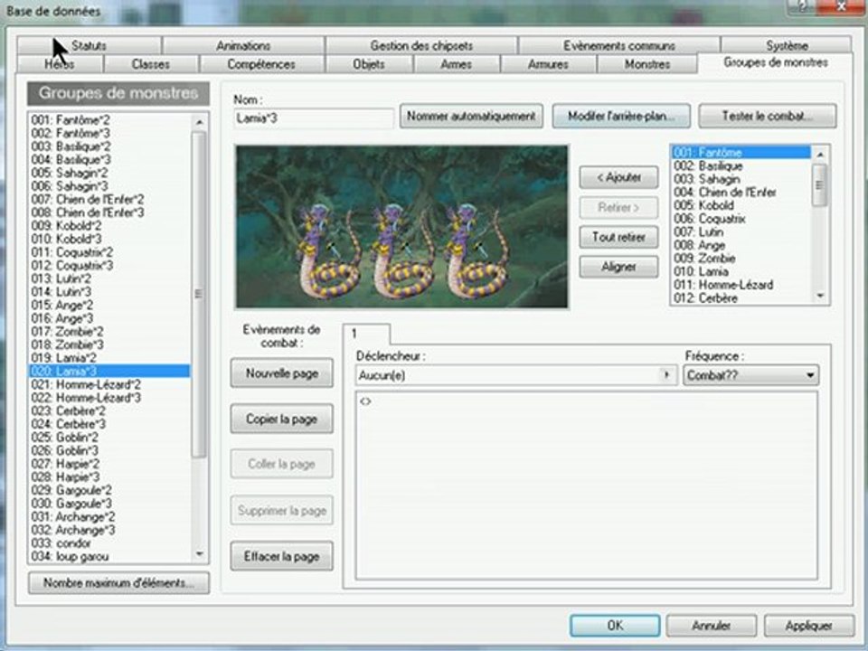Screen dimensions: 868x651
Task: Open the Fréquence dropdown
Action: [x=751, y=375]
